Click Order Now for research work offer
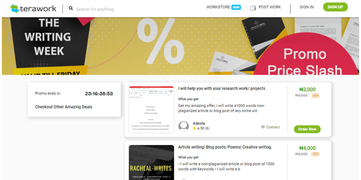This screenshot has height=180, width=361. (307, 129)
